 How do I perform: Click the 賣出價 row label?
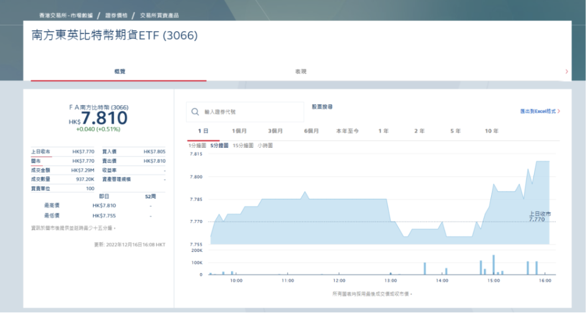110,161
